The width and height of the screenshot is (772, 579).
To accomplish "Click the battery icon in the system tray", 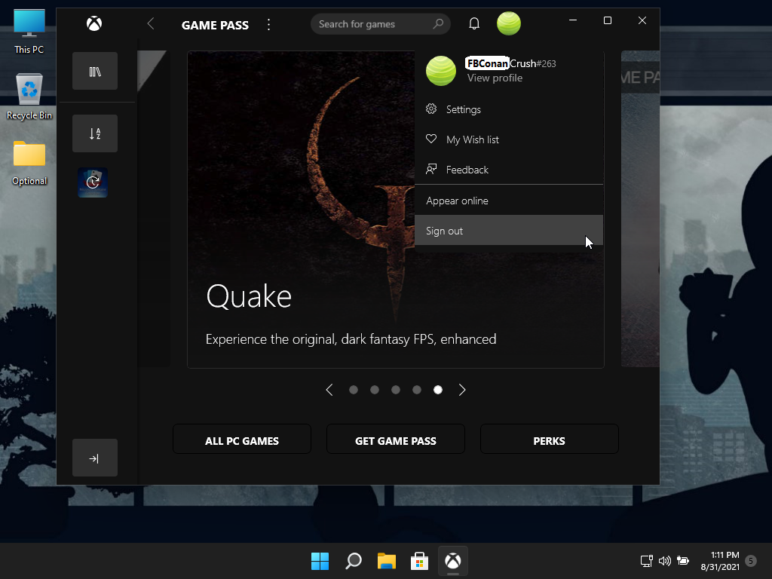I will tap(683, 561).
